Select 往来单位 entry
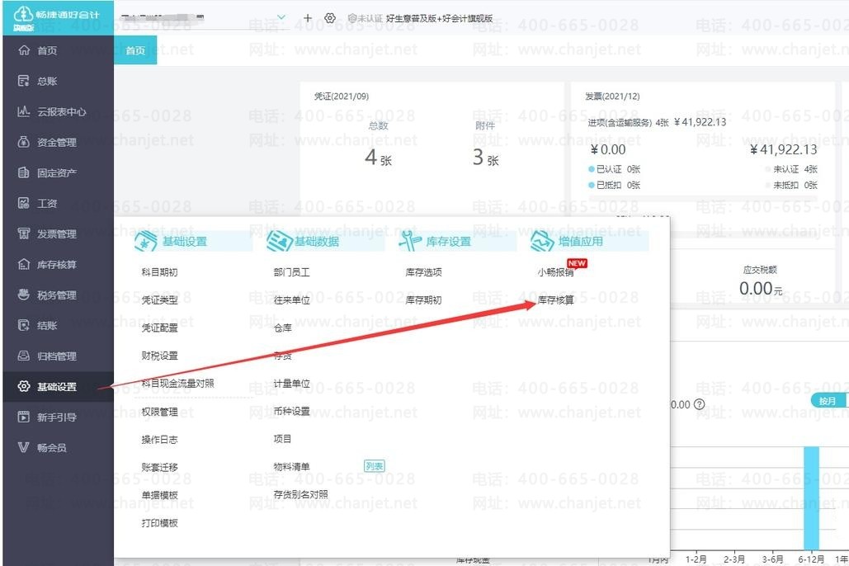The width and height of the screenshot is (849, 566). click(x=292, y=300)
